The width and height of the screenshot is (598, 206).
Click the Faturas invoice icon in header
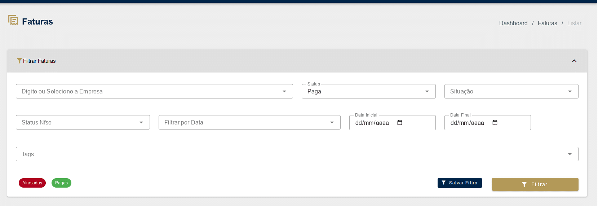[x=13, y=20]
